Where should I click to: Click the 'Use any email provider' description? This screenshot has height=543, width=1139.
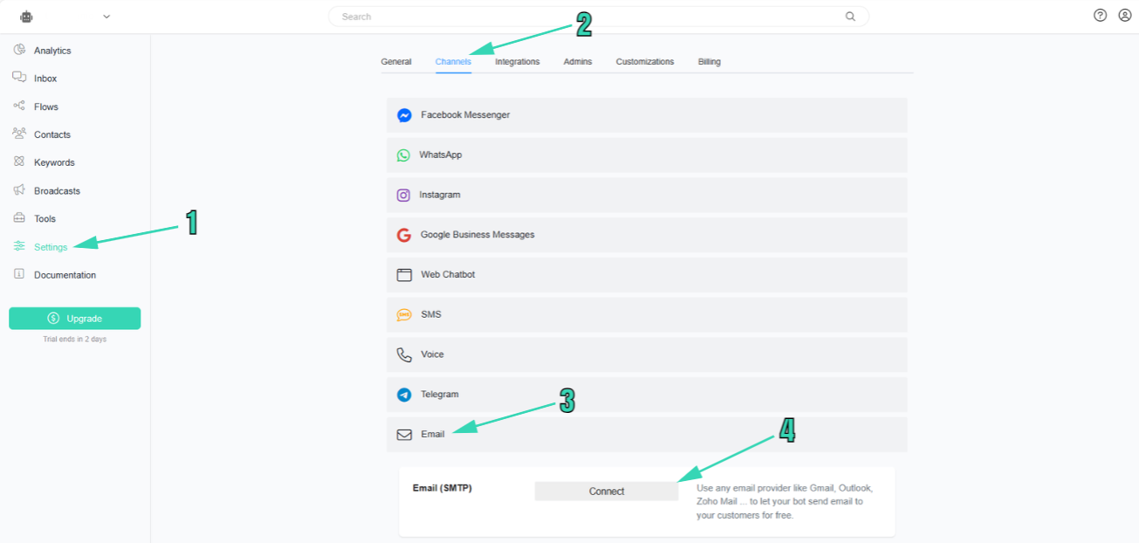coord(785,501)
